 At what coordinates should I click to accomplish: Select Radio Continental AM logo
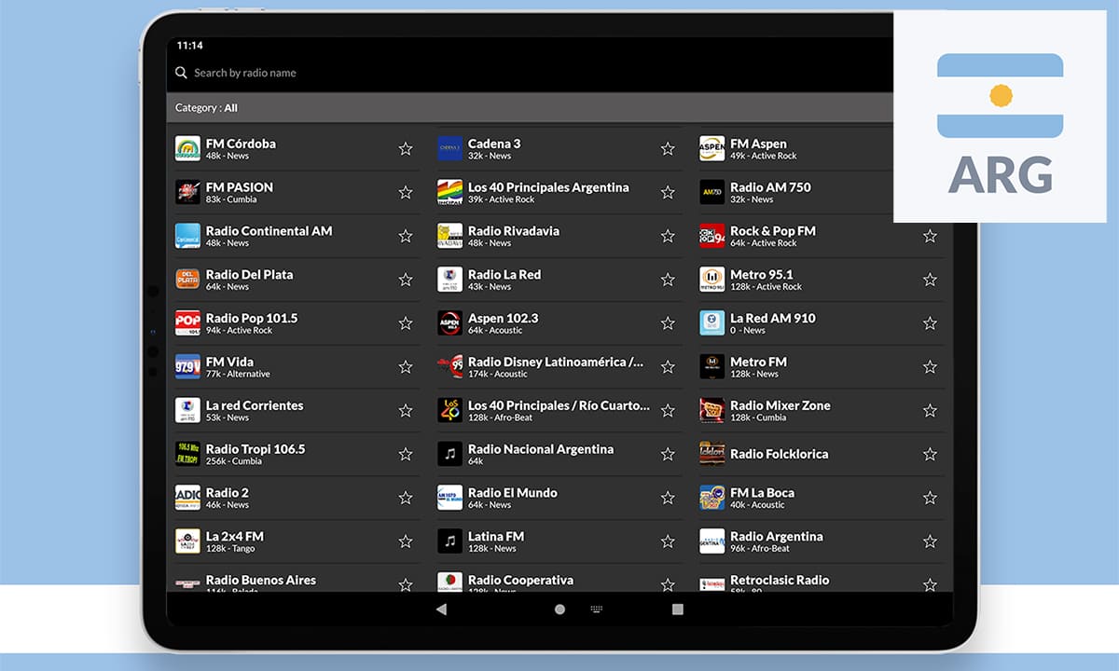click(x=187, y=236)
